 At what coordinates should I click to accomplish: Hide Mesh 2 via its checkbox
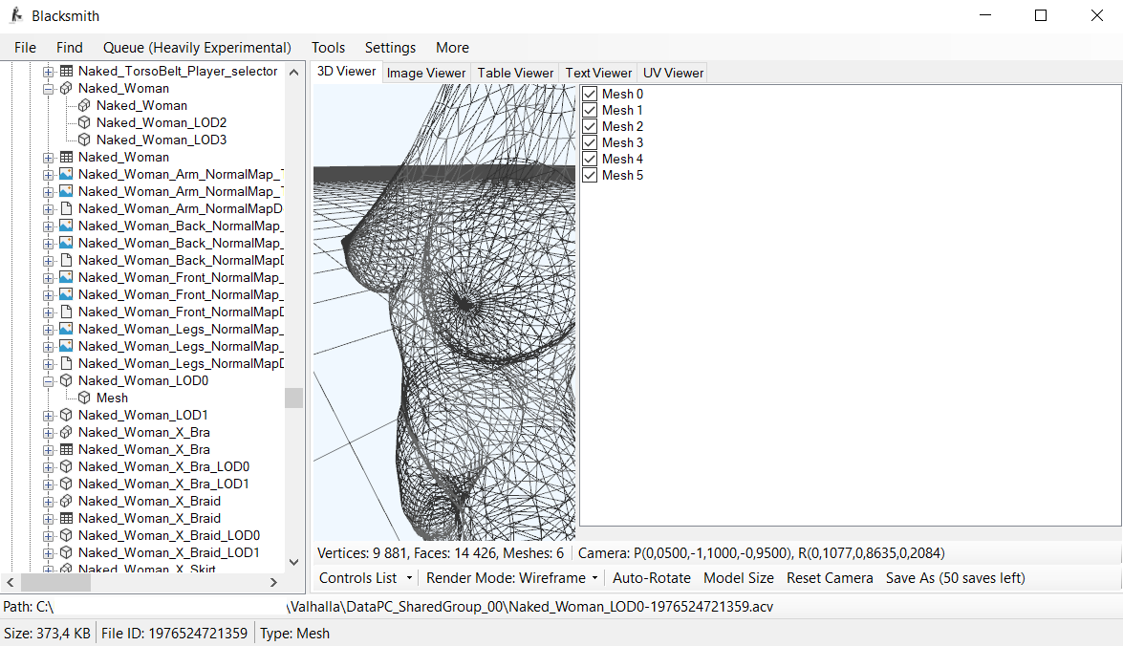pyautogui.click(x=590, y=126)
